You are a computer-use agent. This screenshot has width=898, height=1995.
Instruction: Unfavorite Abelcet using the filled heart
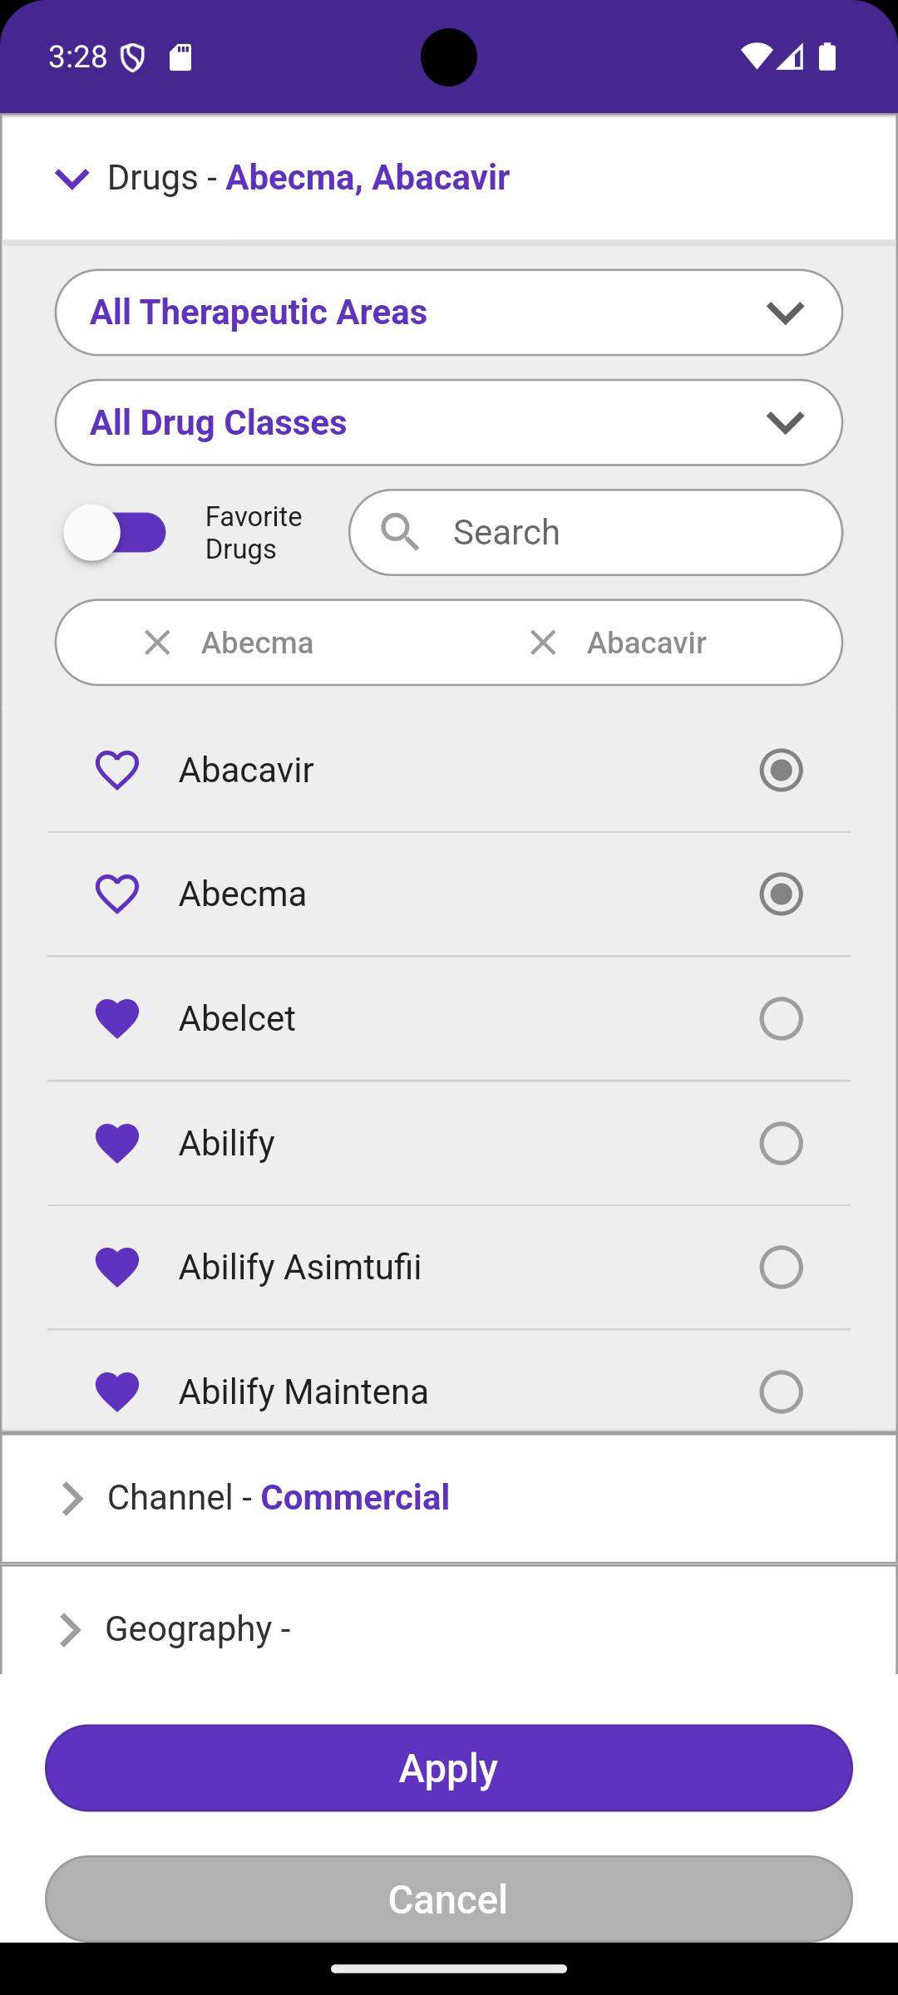pos(117,1019)
